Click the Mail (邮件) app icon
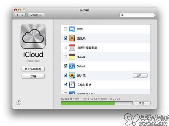The image size is (169, 126). click(x=72, y=29)
